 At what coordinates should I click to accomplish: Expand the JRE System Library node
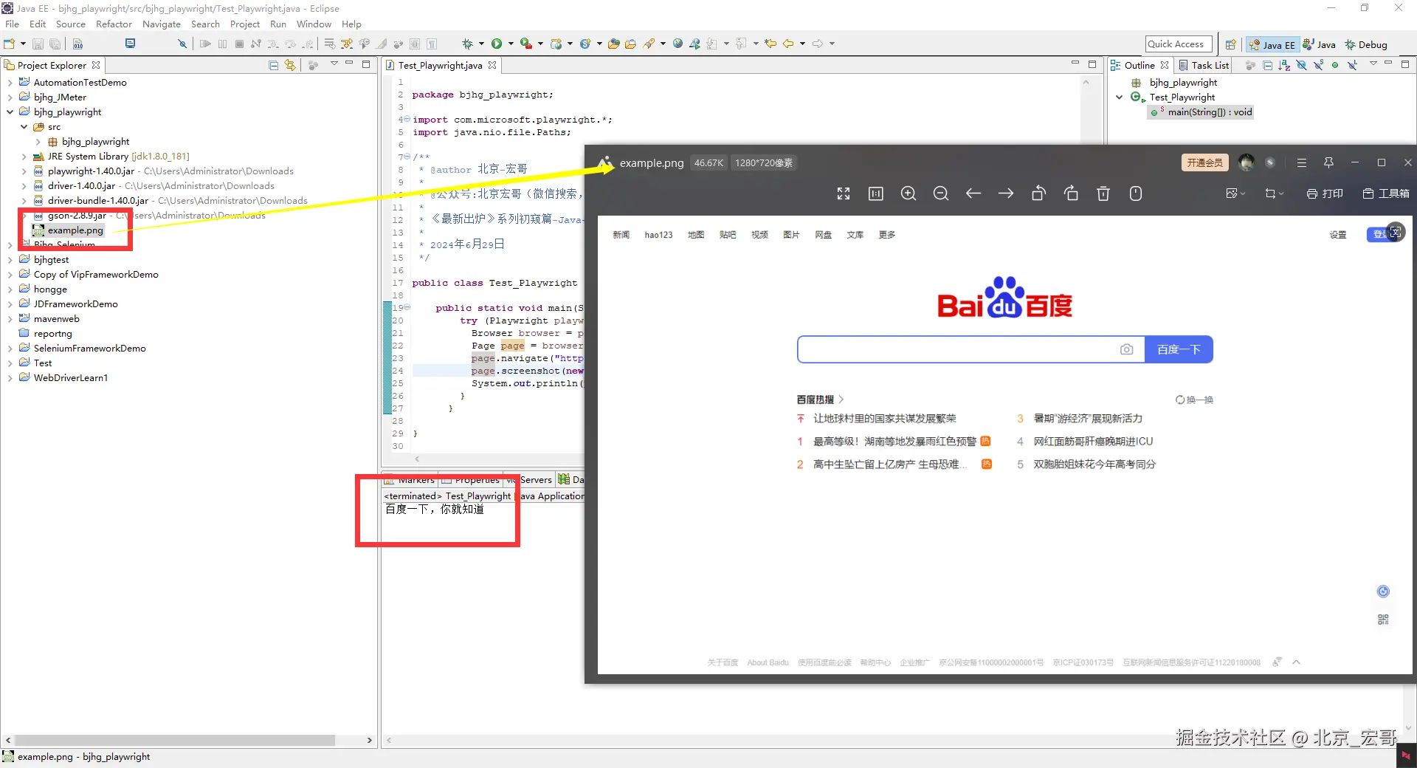pyautogui.click(x=24, y=157)
